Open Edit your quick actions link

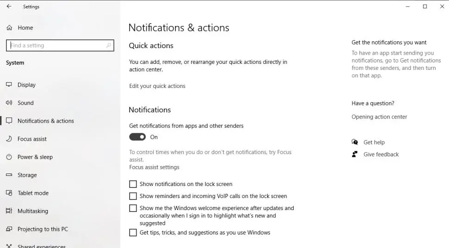(157, 86)
